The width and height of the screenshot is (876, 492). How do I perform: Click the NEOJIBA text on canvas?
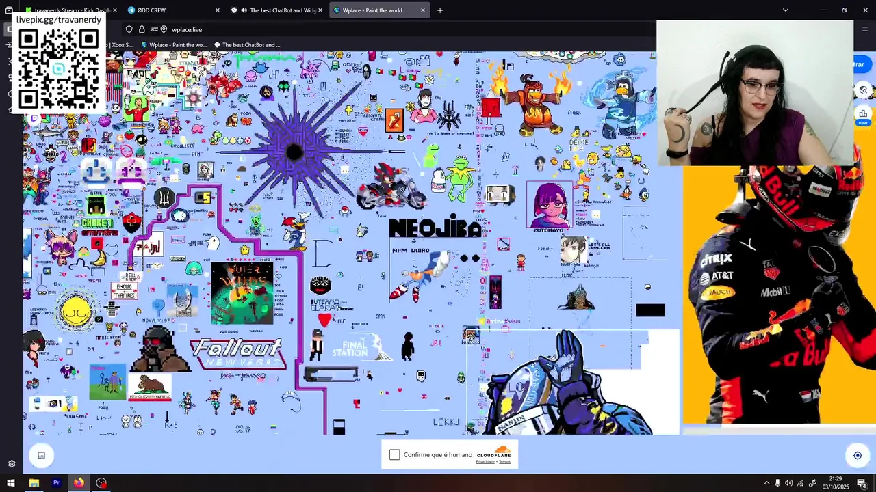435,228
